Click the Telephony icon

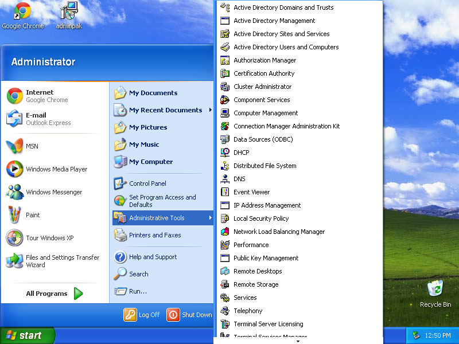pos(225,311)
